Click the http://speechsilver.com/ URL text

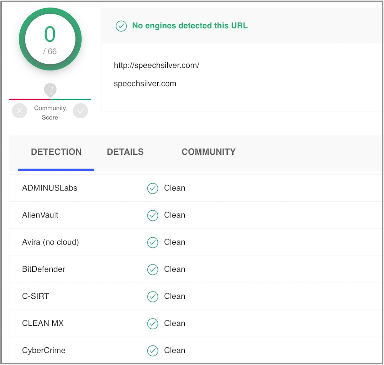pyautogui.click(x=157, y=65)
